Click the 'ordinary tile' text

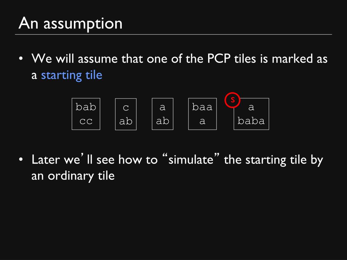[81, 176]
